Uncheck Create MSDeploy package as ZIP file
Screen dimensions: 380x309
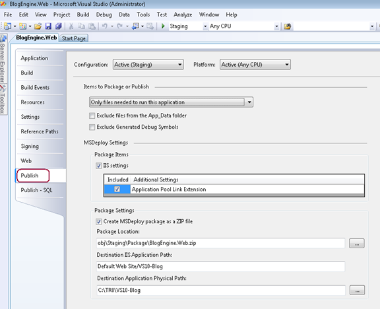(99, 221)
